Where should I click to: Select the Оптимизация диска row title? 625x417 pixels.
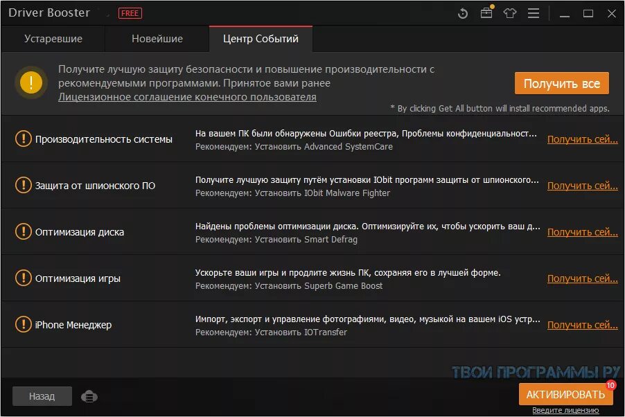click(79, 232)
